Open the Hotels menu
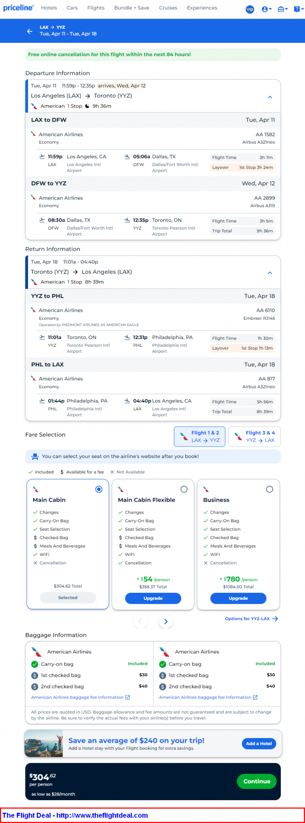This screenshot has width=305, height=823. pos(49,8)
